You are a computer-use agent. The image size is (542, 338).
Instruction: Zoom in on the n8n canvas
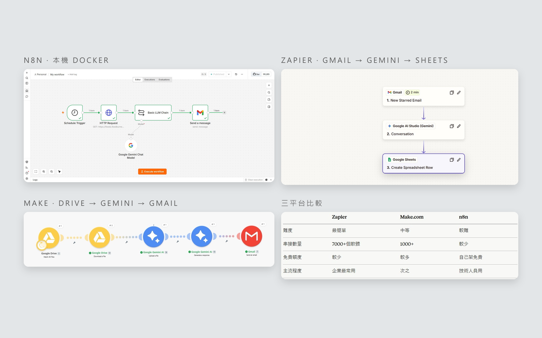tap(44, 172)
